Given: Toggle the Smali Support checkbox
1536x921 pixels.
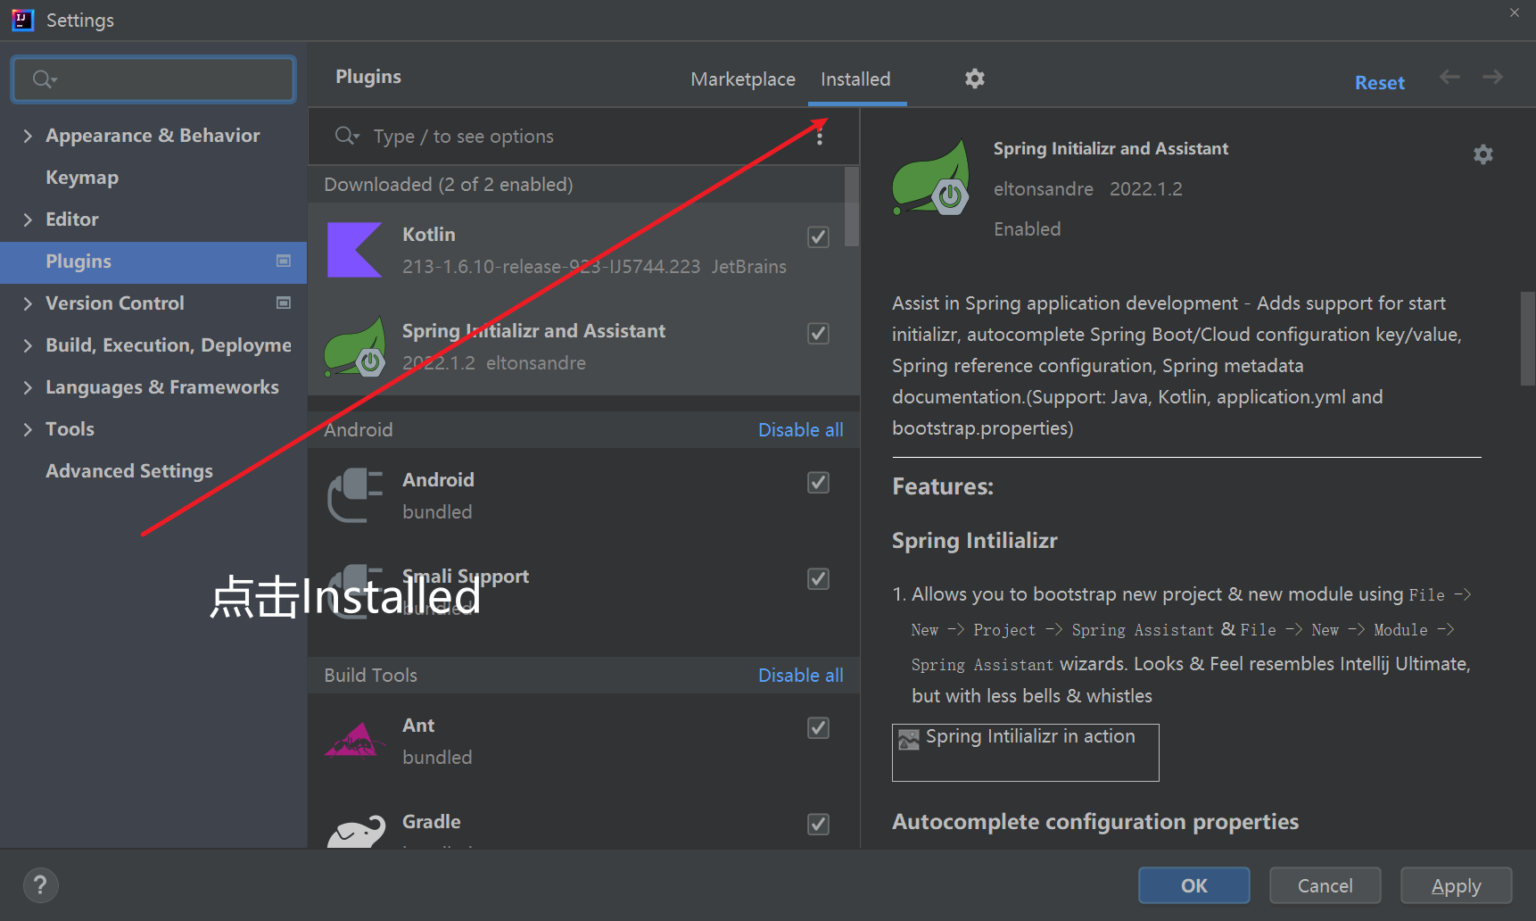Looking at the screenshot, I should click(818, 578).
